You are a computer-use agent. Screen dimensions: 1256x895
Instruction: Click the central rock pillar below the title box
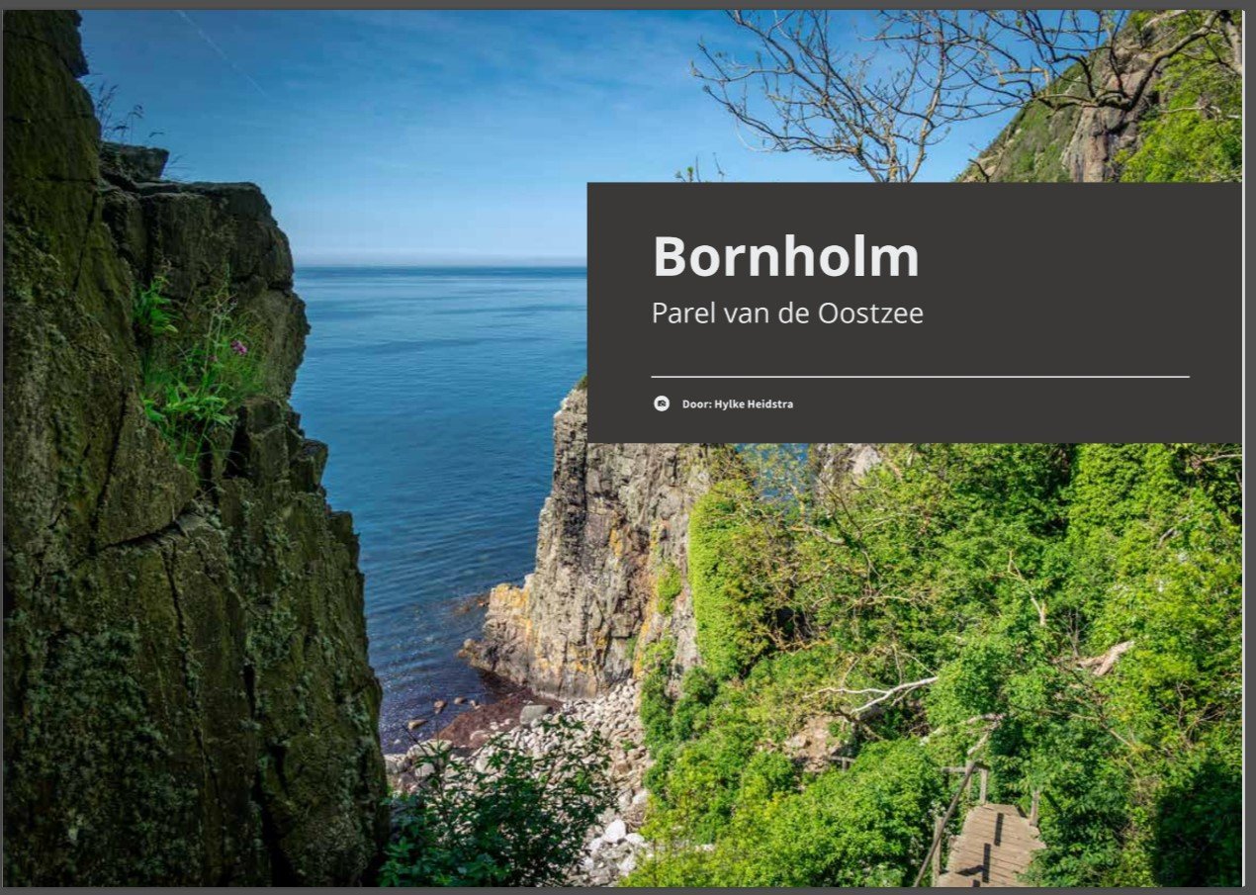tap(593, 554)
